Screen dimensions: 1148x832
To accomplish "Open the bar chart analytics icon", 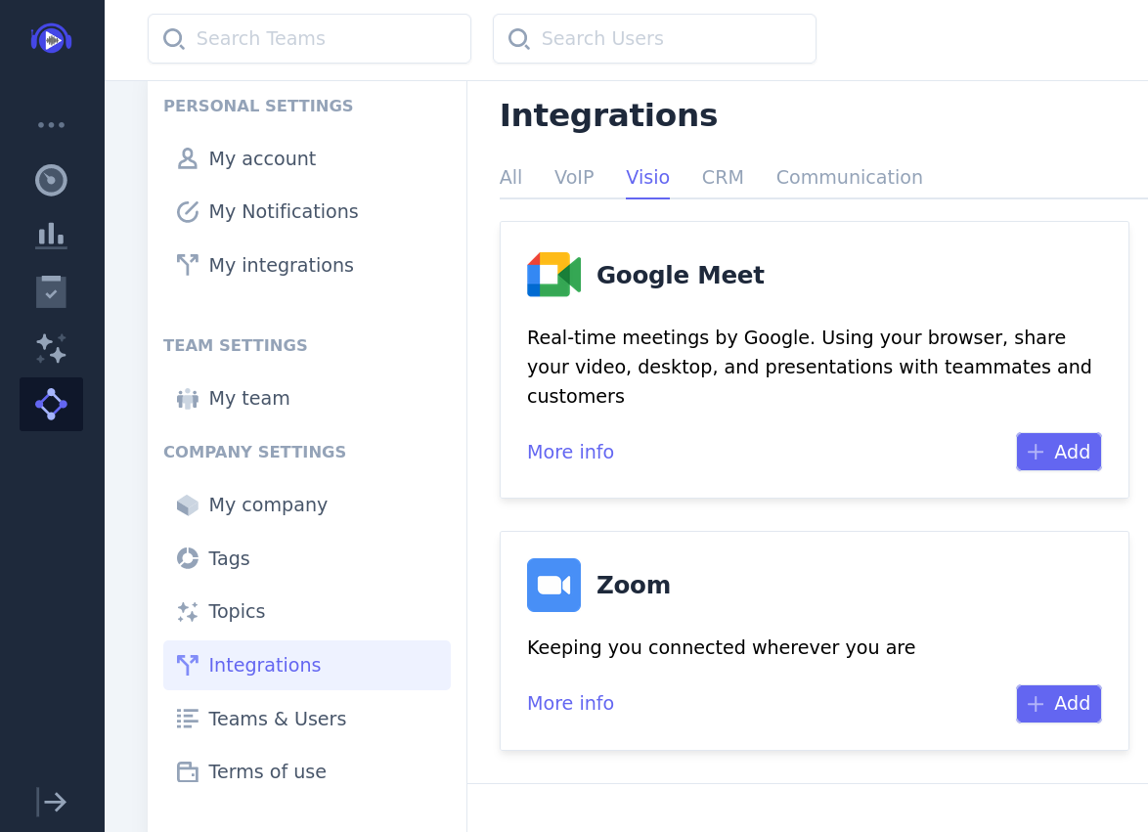I will [51, 236].
